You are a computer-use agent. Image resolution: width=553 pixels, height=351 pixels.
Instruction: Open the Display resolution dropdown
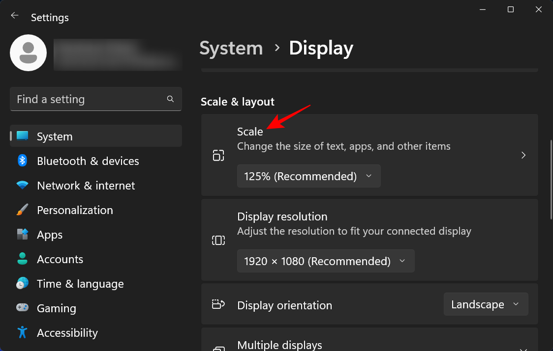pos(326,261)
